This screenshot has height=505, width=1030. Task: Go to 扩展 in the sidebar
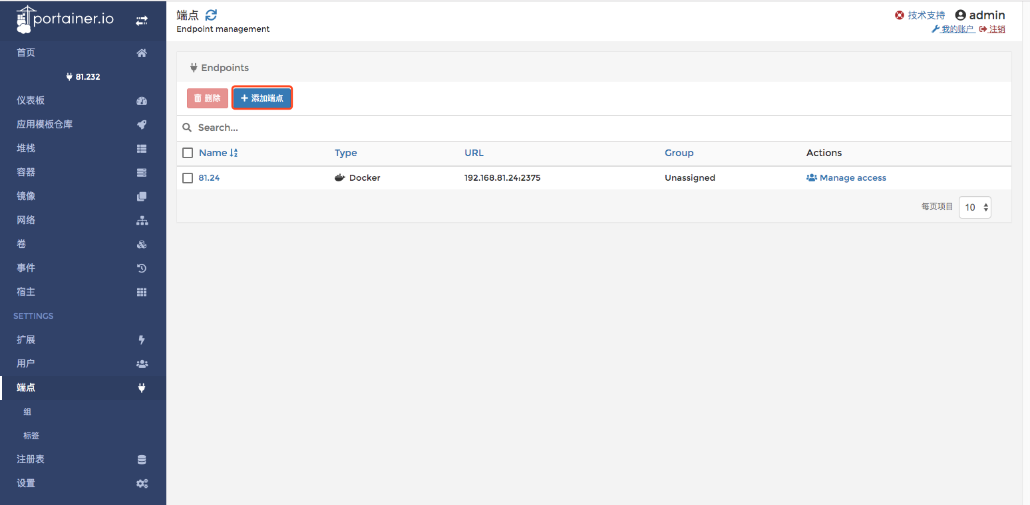tap(83, 340)
